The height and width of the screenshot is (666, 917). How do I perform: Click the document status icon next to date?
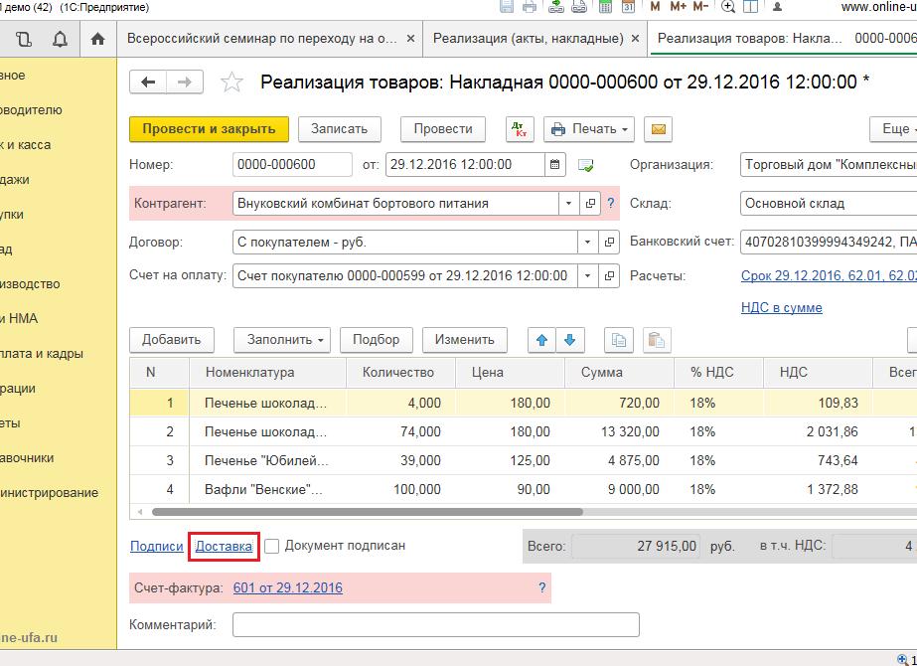coord(585,165)
